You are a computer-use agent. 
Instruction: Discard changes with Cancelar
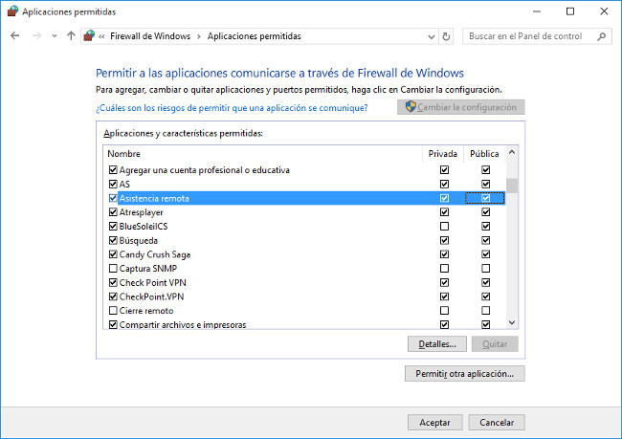tap(497, 423)
